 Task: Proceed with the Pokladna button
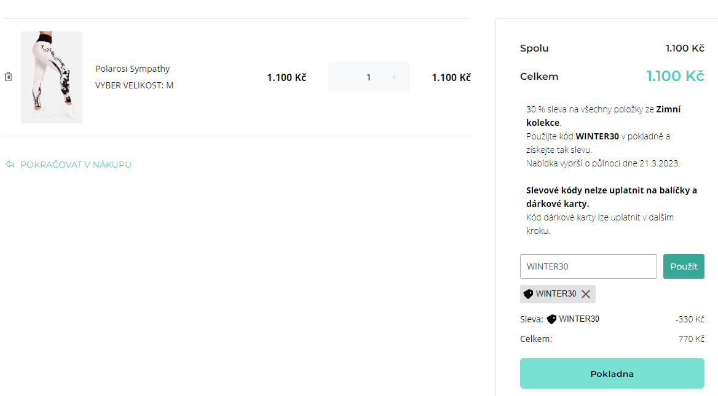[612, 374]
